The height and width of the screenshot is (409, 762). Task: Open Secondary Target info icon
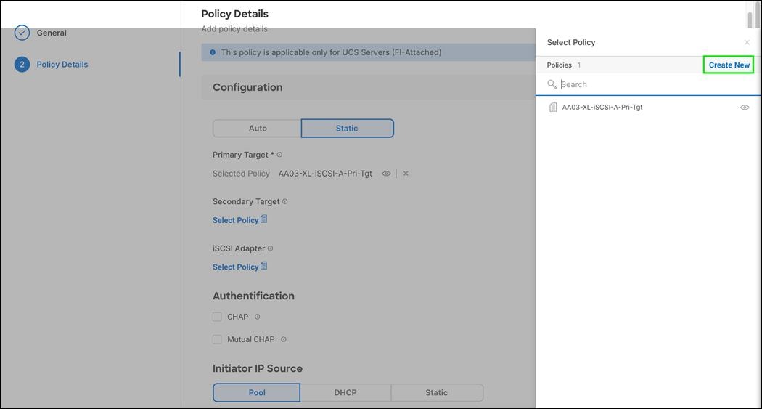point(284,201)
